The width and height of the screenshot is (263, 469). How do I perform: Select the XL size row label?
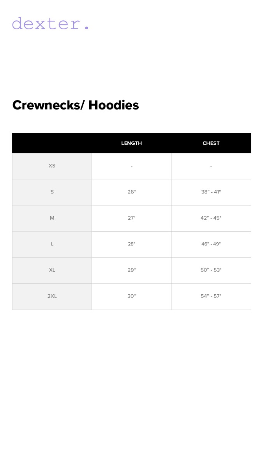52,270
